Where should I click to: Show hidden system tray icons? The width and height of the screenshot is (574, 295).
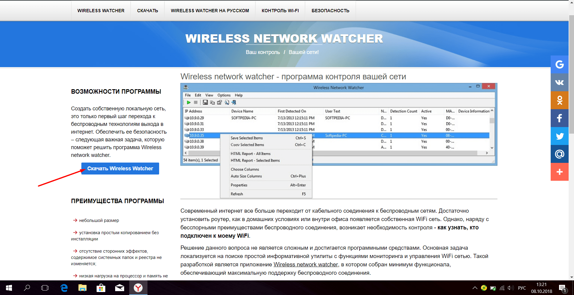click(x=475, y=288)
